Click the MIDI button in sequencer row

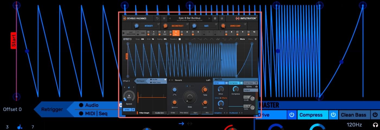(x=143, y=33)
